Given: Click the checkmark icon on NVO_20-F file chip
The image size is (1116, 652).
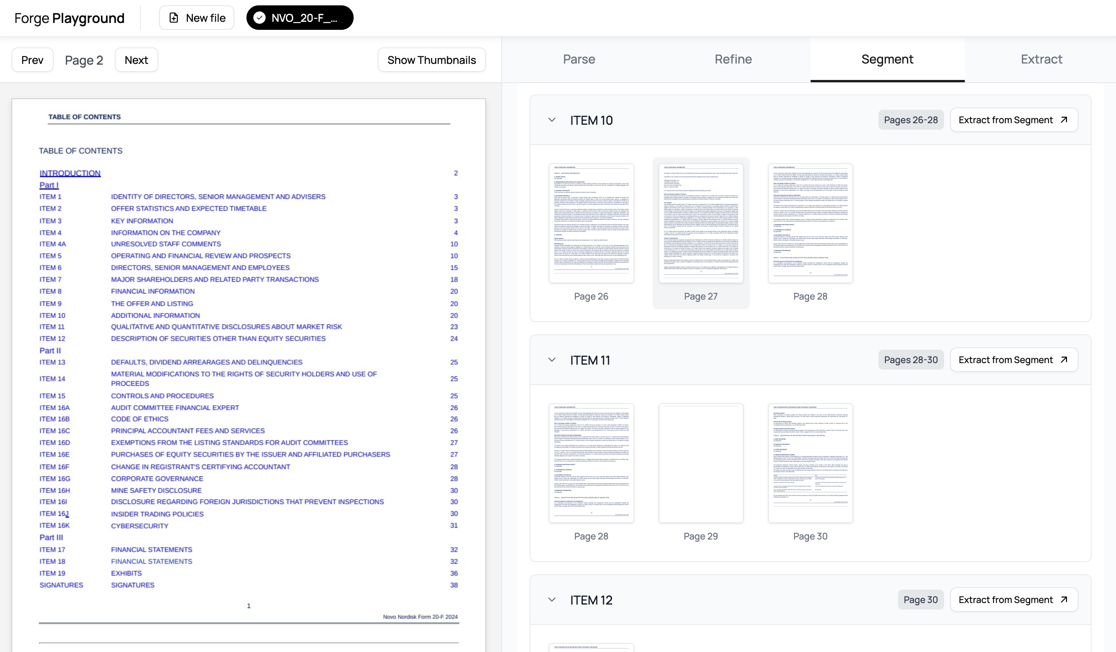Looking at the screenshot, I should click(259, 18).
